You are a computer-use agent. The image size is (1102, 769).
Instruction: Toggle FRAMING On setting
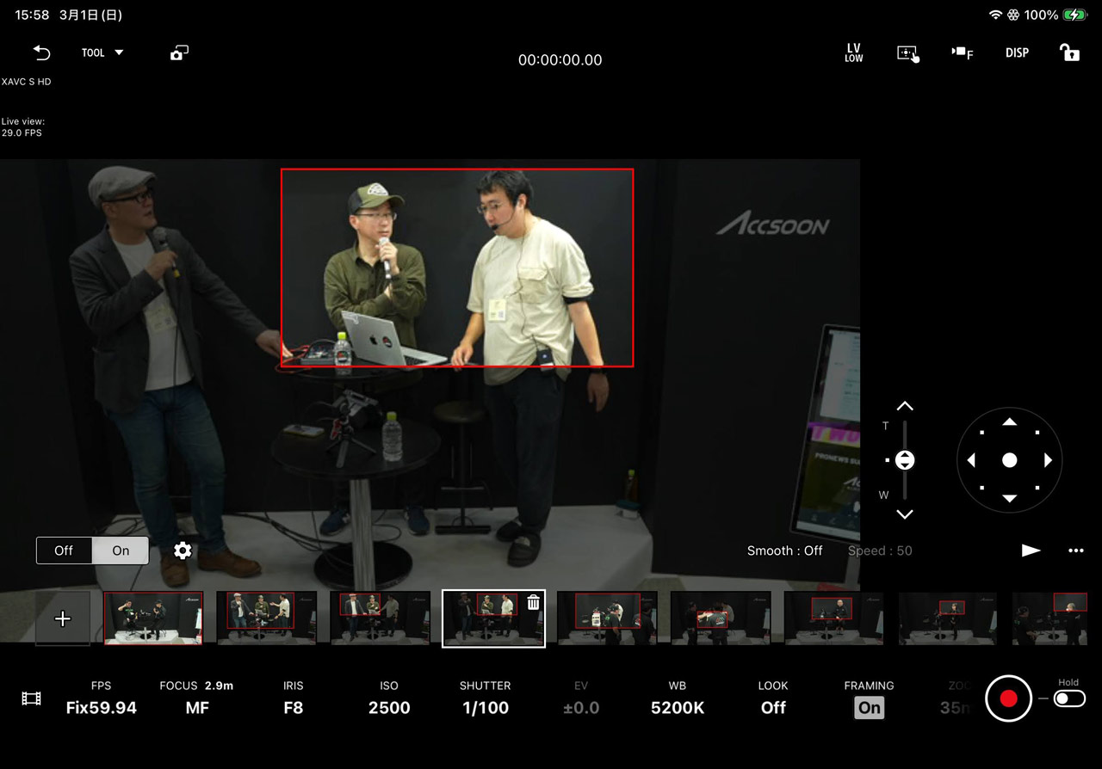pos(869,707)
